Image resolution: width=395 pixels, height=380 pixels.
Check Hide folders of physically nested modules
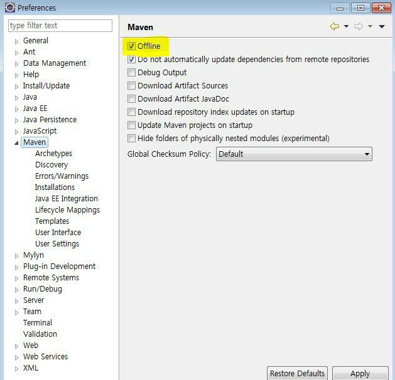pyautogui.click(x=131, y=139)
